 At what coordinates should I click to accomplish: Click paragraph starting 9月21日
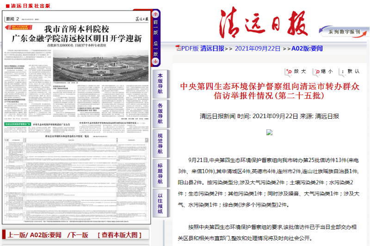point(269,182)
